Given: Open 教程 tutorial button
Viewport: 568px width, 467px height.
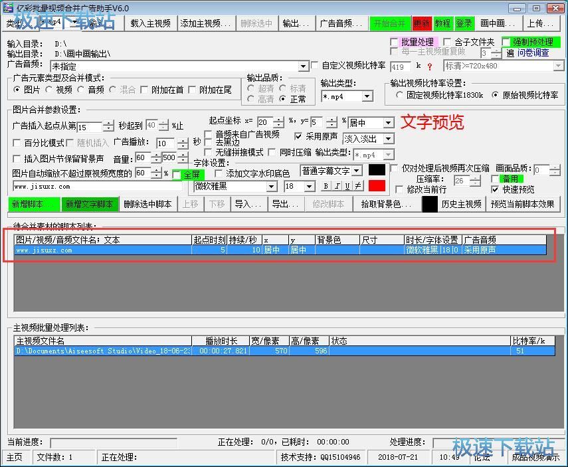Looking at the screenshot, I should click(442, 23).
